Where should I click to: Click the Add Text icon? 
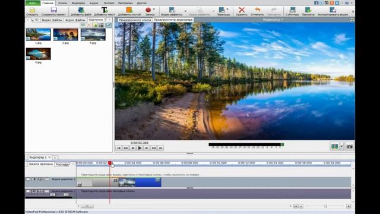(104, 10)
